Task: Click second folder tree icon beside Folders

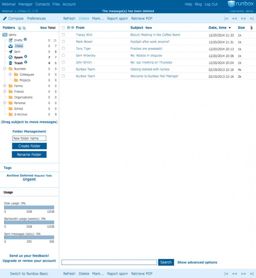Action: [x=24, y=28]
